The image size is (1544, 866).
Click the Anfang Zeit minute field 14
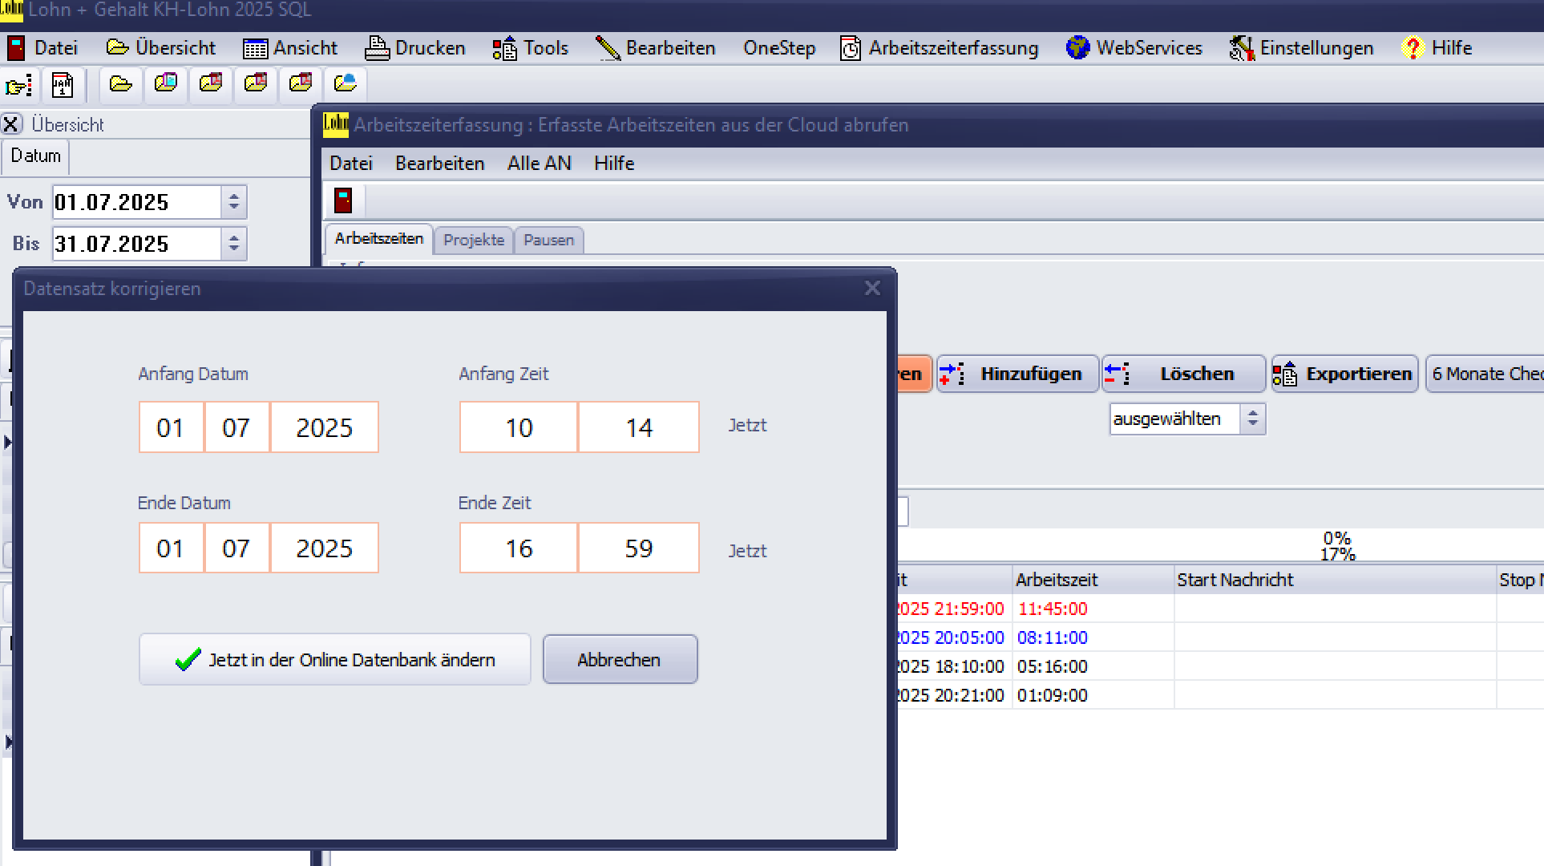point(639,427)
